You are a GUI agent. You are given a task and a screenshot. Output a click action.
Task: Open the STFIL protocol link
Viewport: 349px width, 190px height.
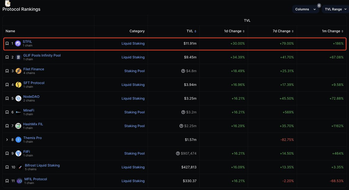click(27, 42)
